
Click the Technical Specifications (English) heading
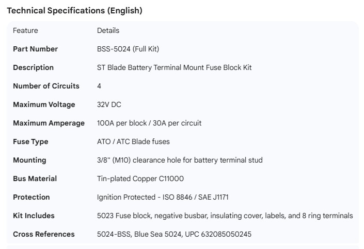[x=74, y=10]
